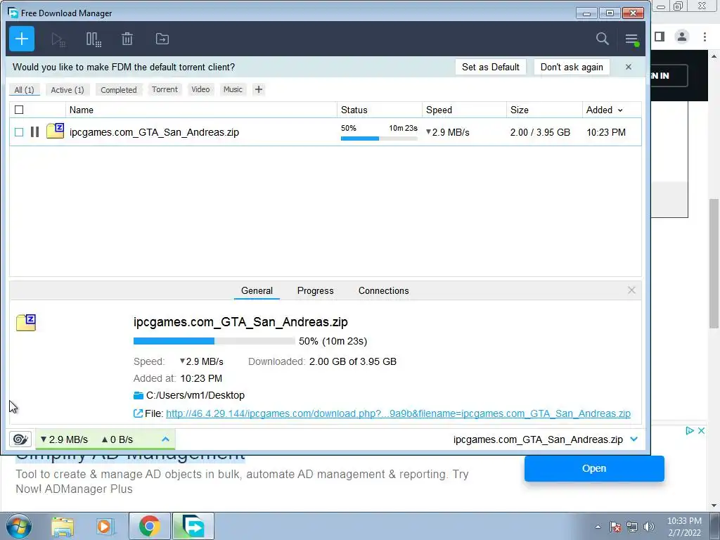Viewport: 720px width, 540px height.
Task: Click the large progress bar in General panel
Action: pos(214,341)
